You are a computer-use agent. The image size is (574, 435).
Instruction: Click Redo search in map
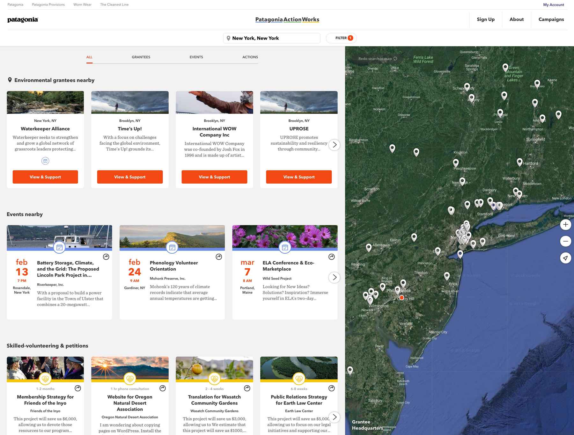pyautogui.click(x=378, y=59)
